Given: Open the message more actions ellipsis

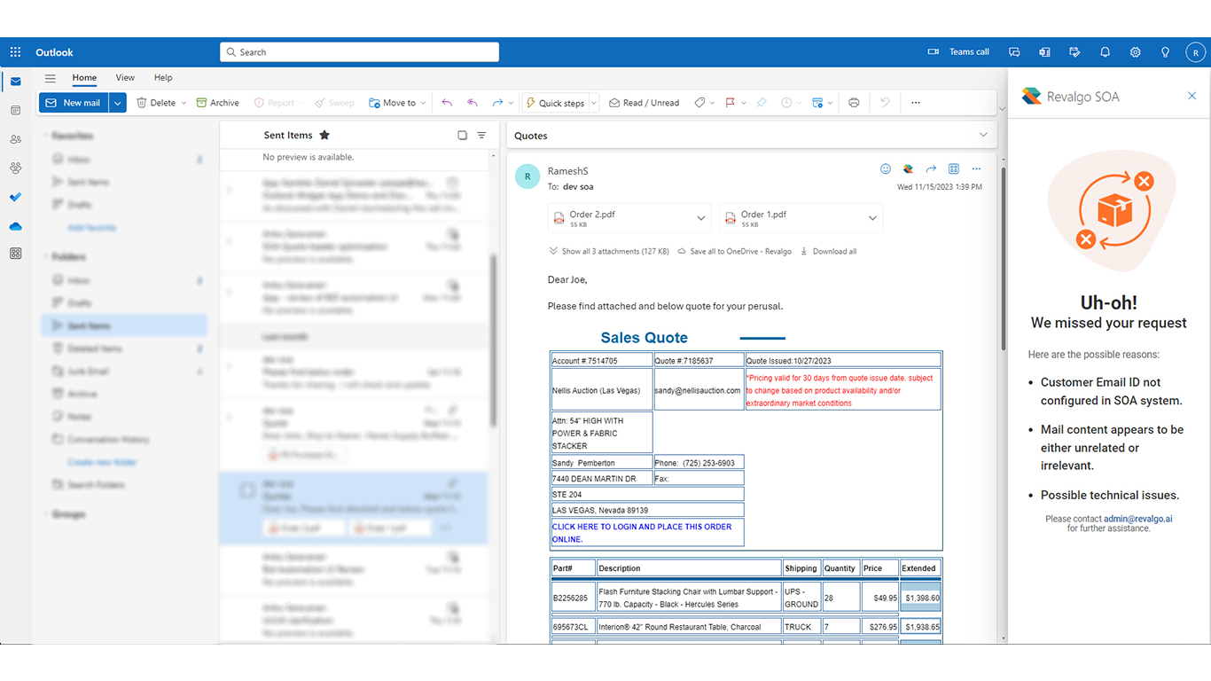Looking at the screenshot, I should tap(976, 168).
